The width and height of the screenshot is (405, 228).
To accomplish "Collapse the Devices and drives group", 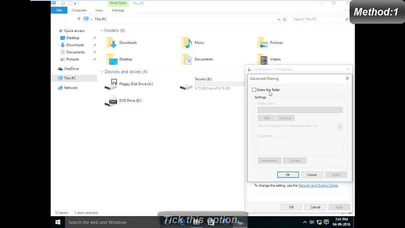I will [102, 72].
